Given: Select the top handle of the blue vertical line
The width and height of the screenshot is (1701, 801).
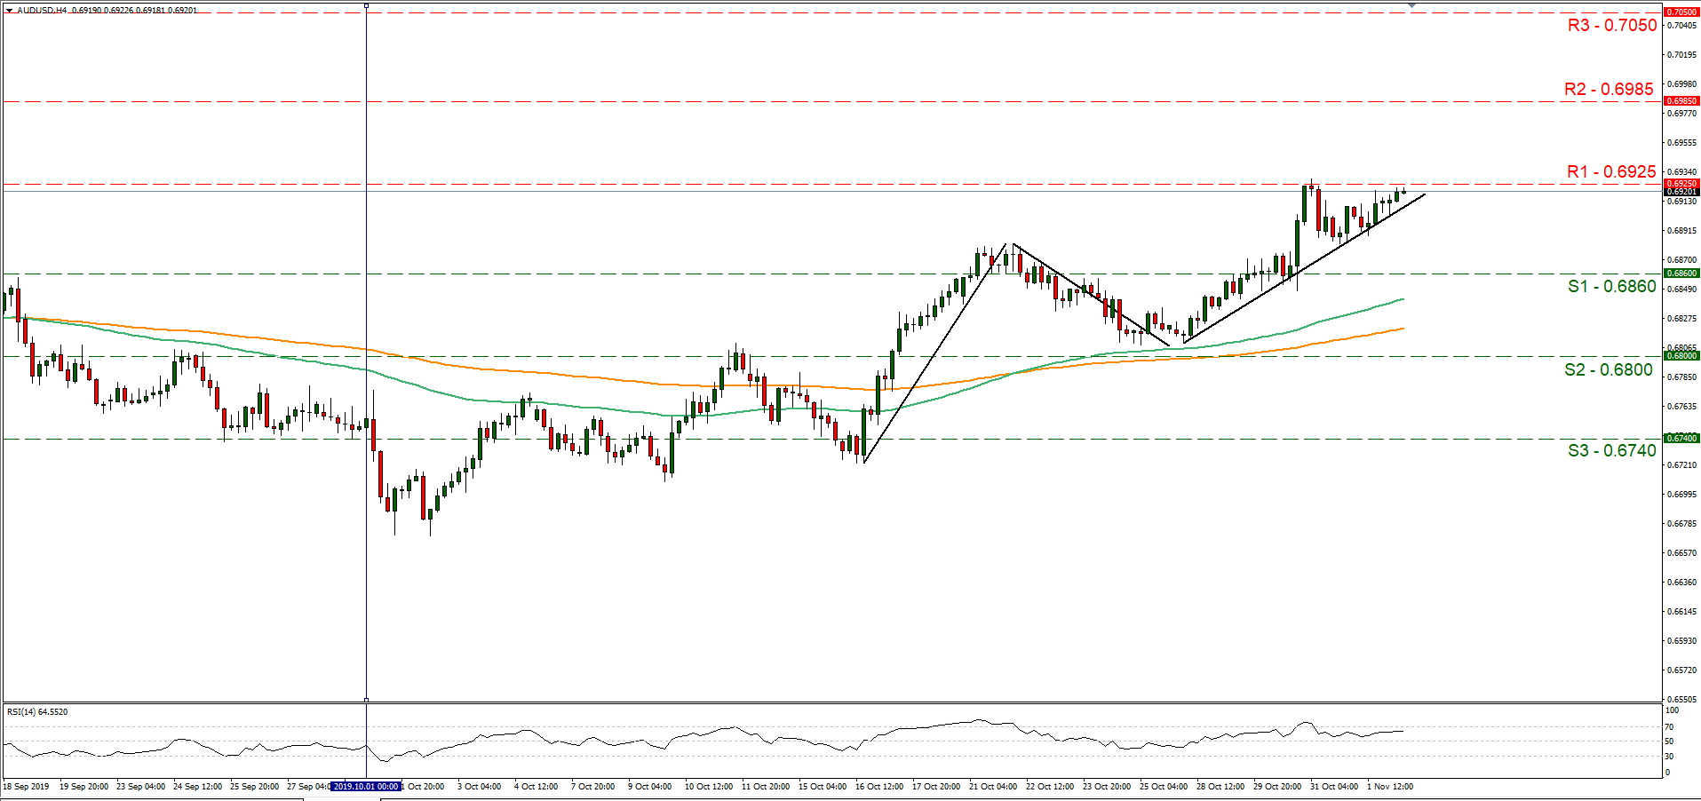Looking at the screenshot, I should pos(366,5).
